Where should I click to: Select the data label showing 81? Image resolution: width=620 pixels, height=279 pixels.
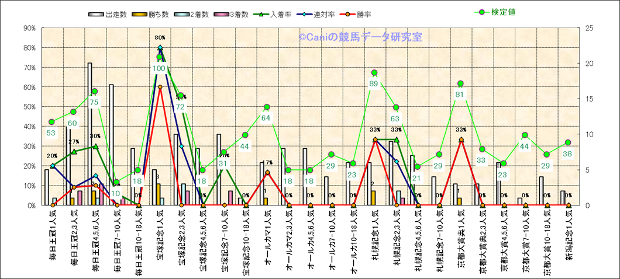click(460, 95)
